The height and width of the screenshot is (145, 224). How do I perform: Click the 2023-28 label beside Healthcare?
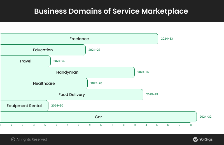coord(96,83)
